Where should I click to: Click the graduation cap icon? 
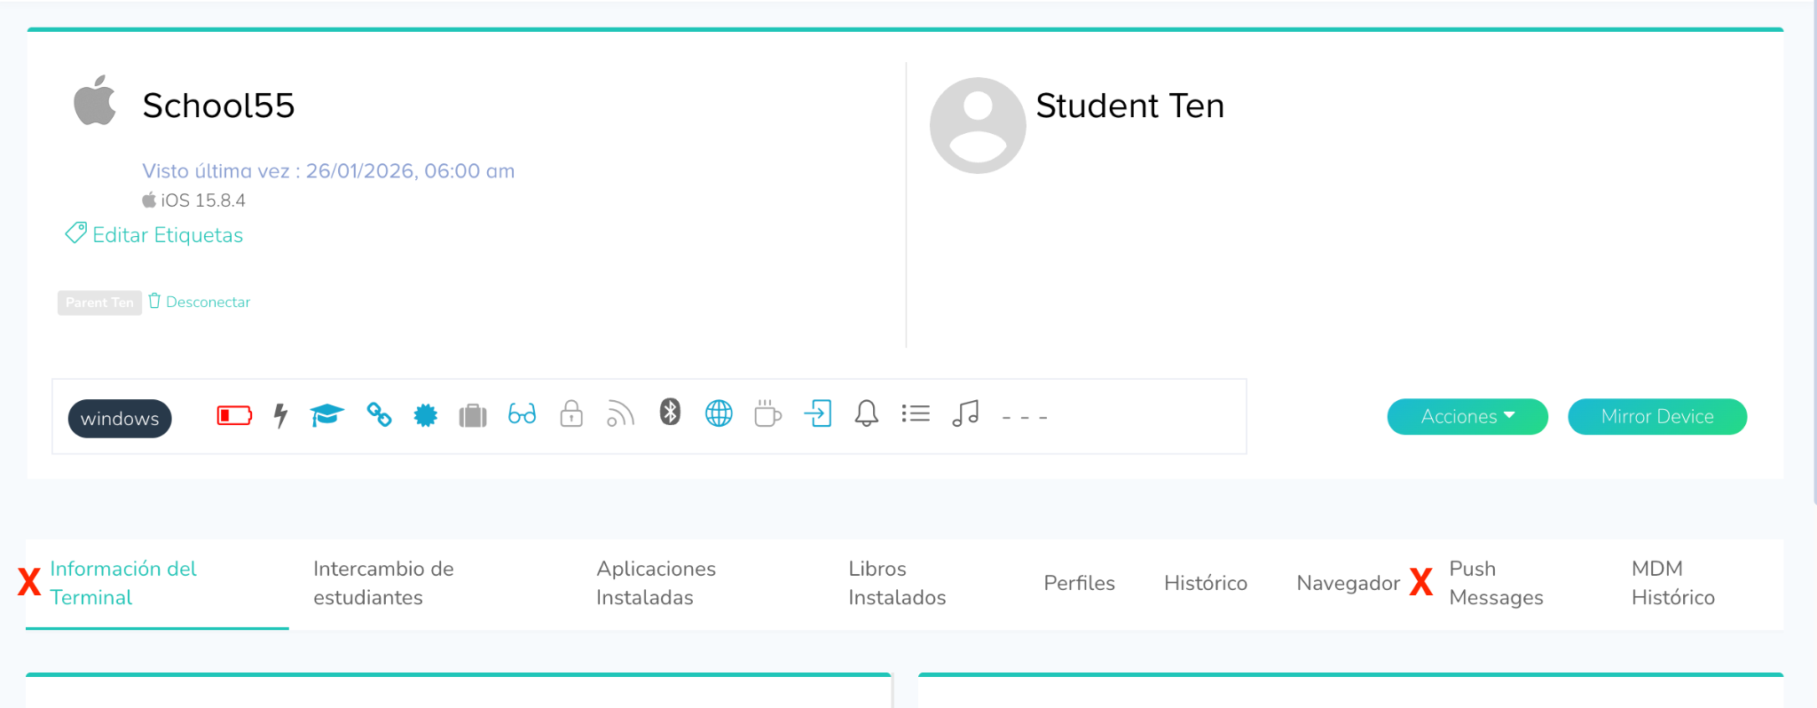326,414
